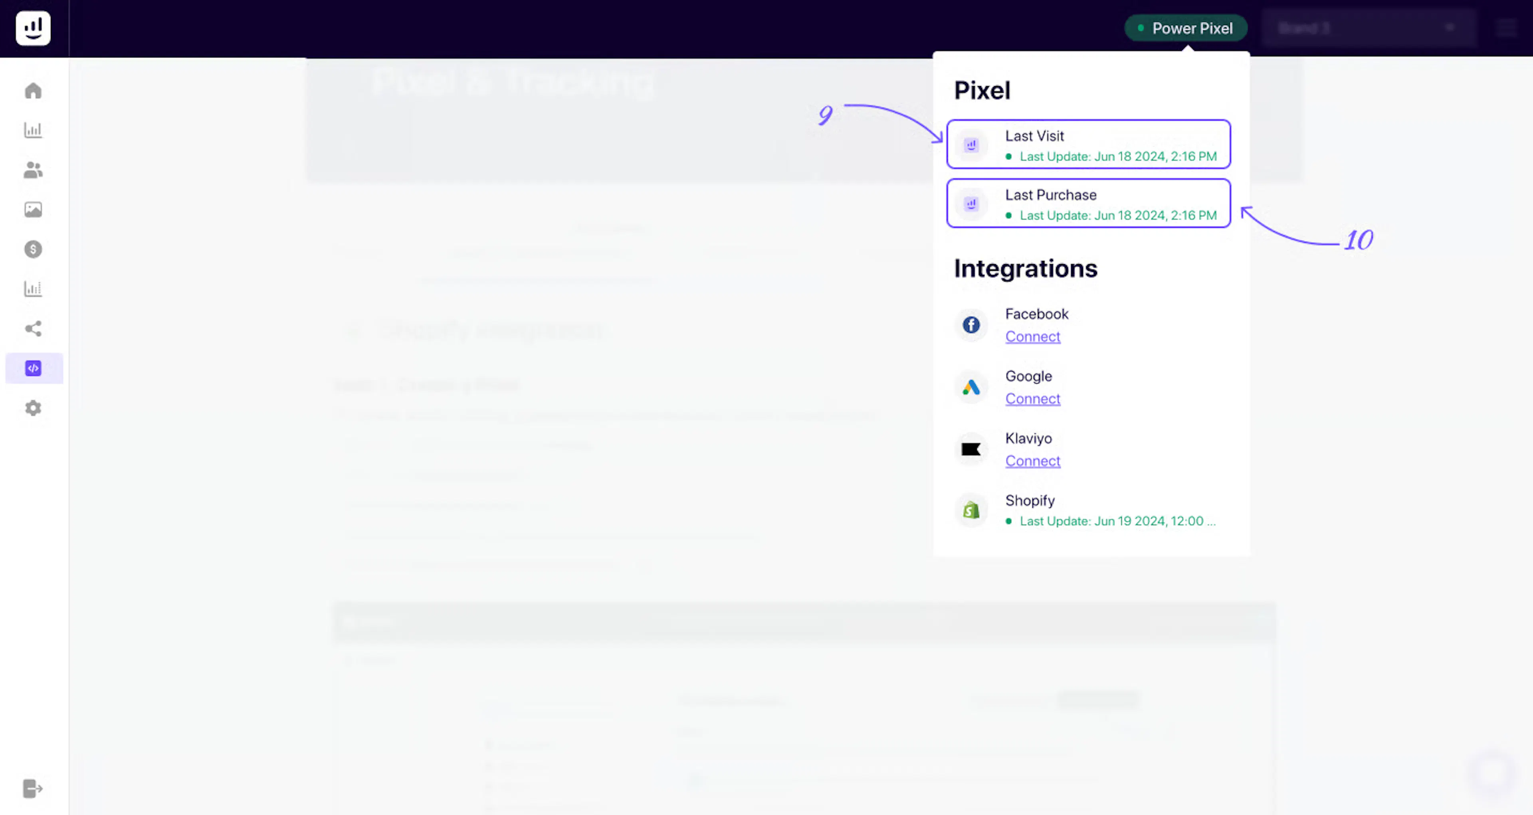The height and width of the screenshot is (815, 1533).
Task: Click the Klaviyo Connect link
Action: [x=1032, y=461]
